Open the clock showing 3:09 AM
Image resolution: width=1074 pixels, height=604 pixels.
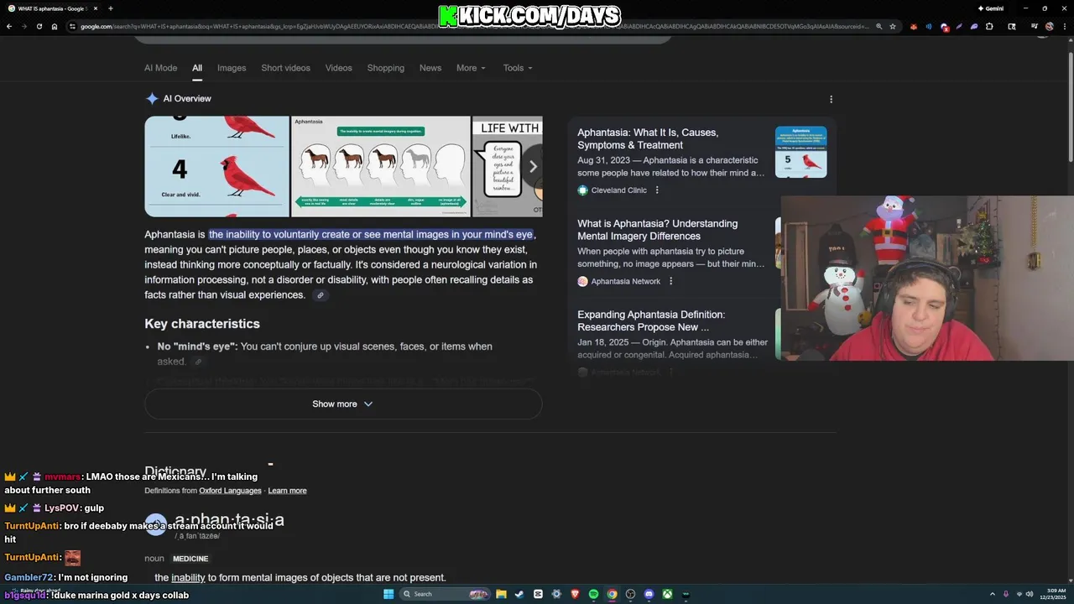coord(1052,594)
